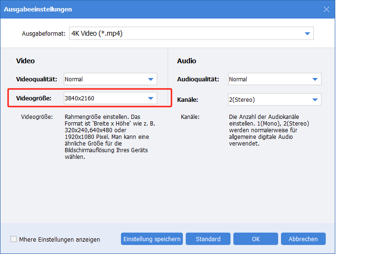Click the Anzahl der Audiokanäle description text

coord(269,130)
